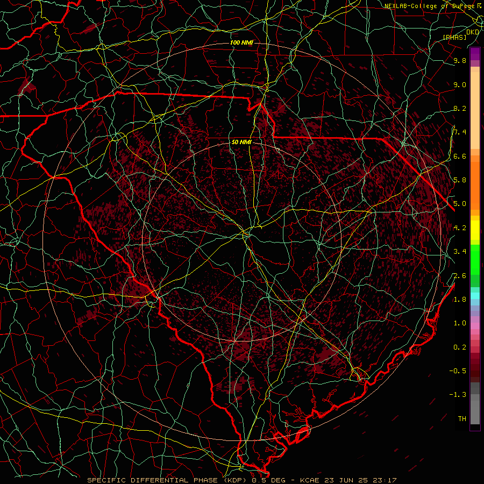
Task: Click the 0.2 value on the color scale
Action: (x=460, y=347)
